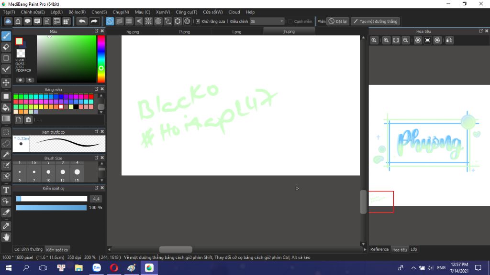The height and width of the screenshot is (275, 490).
Task: Turn off snap with the crossed-circle icon
Action: 110,21
